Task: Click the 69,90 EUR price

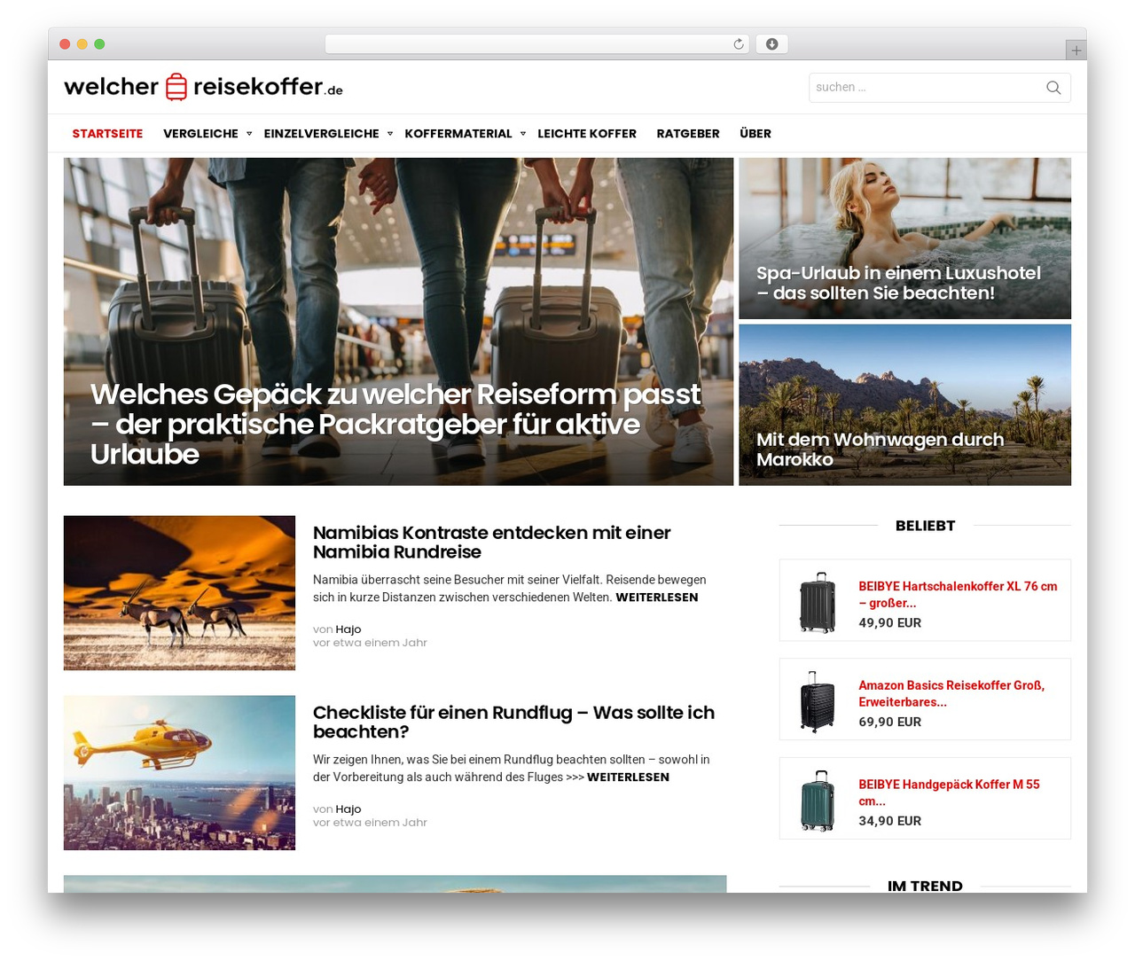Action: tap(889, 723)
